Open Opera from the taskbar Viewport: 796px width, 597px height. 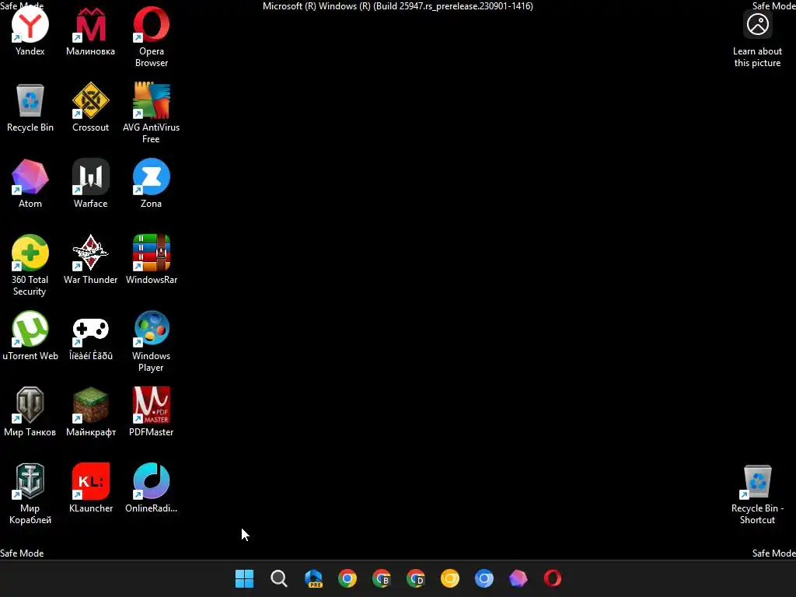[553, 578]
